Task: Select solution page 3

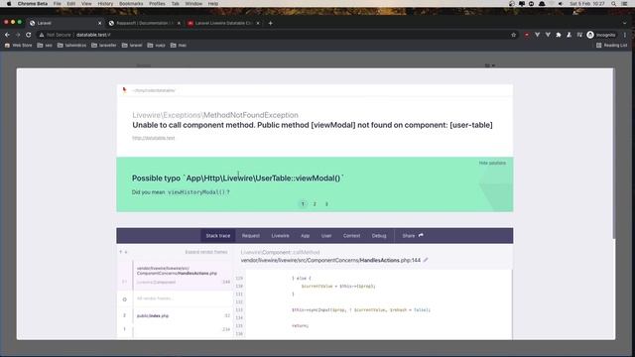Action: 326,204
